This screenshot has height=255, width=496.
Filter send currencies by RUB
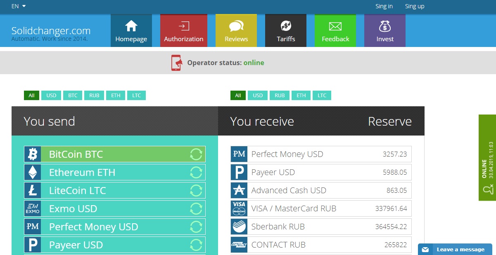[x=94, y=96]
